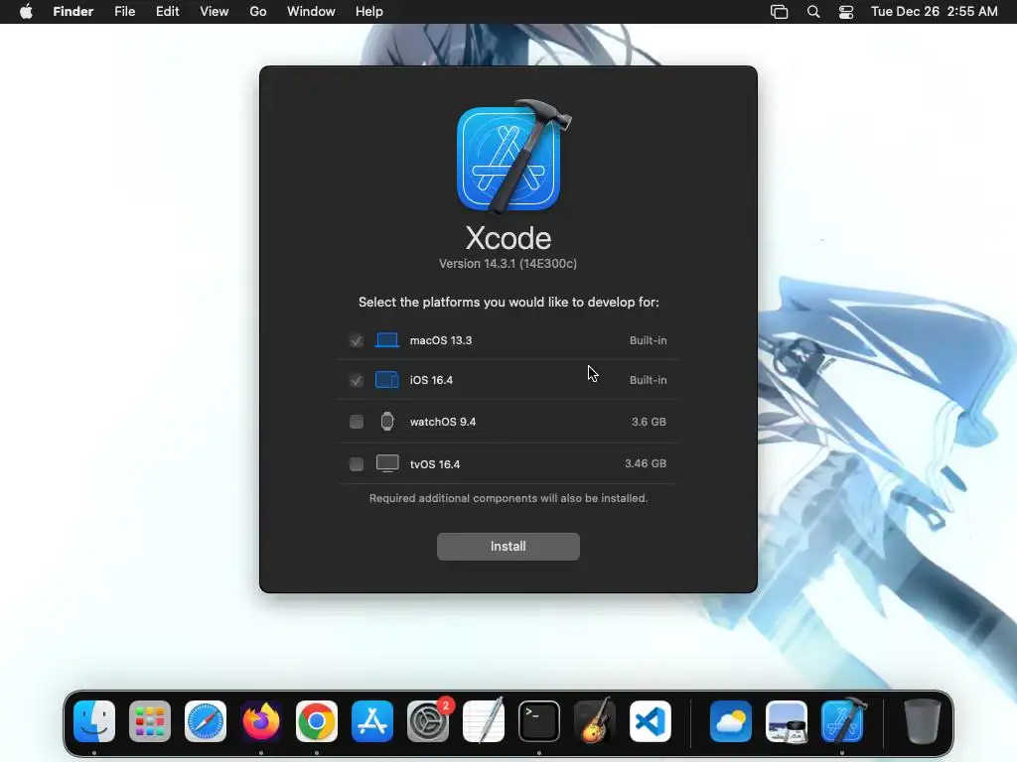Click 'Required additional components' note

[x=508, y=498]
